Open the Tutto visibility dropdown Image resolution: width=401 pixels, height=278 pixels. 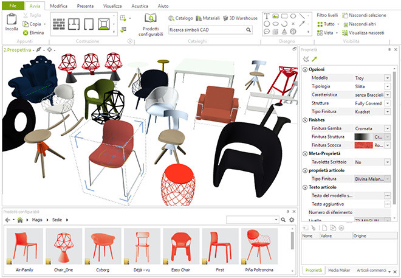coord(338,24)
